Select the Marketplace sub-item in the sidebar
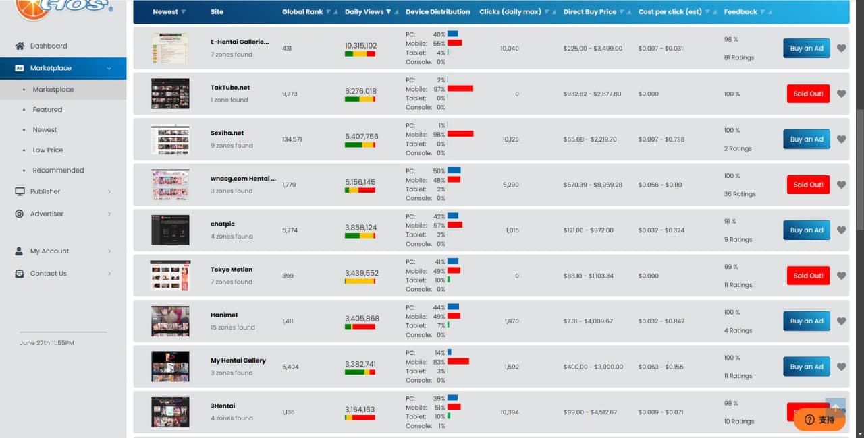Viewport: 864px width, 438px height. (53, 90)
